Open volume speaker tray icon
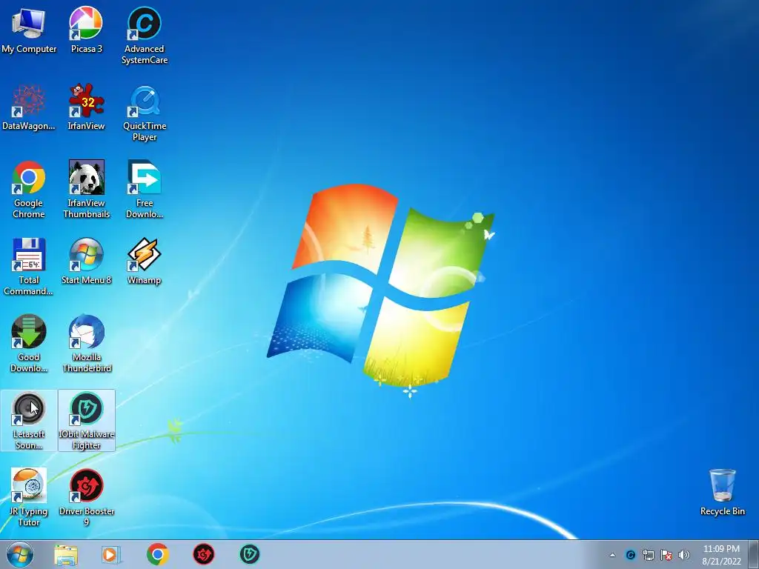 [684, 555]
